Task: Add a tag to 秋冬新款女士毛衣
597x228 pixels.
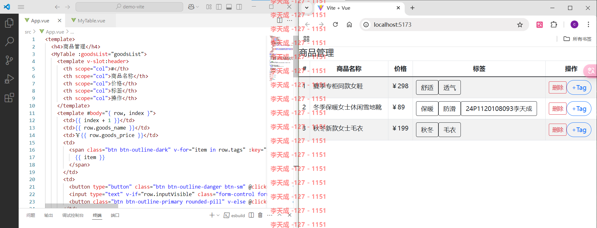Action: point(579,130)
